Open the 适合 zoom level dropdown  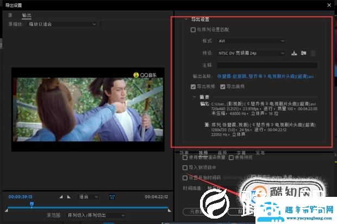[x=89, y=197]
